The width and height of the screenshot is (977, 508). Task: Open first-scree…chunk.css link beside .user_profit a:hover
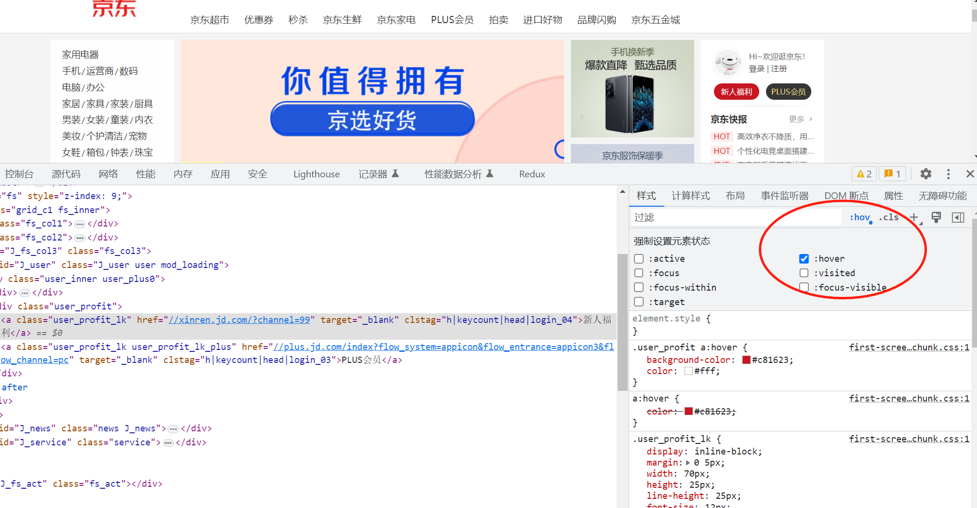pyautogui.click(x=909, y=348)
